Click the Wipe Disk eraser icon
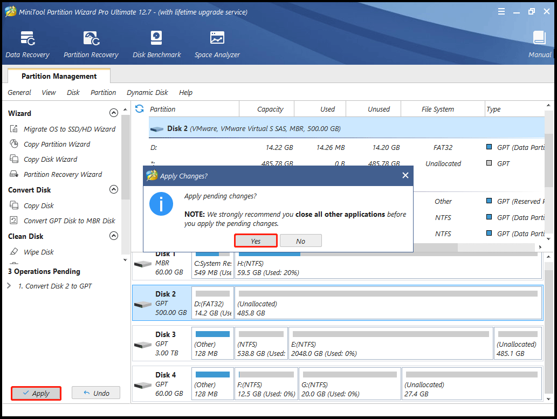The image size is (557, 419). tap(14, 252)
